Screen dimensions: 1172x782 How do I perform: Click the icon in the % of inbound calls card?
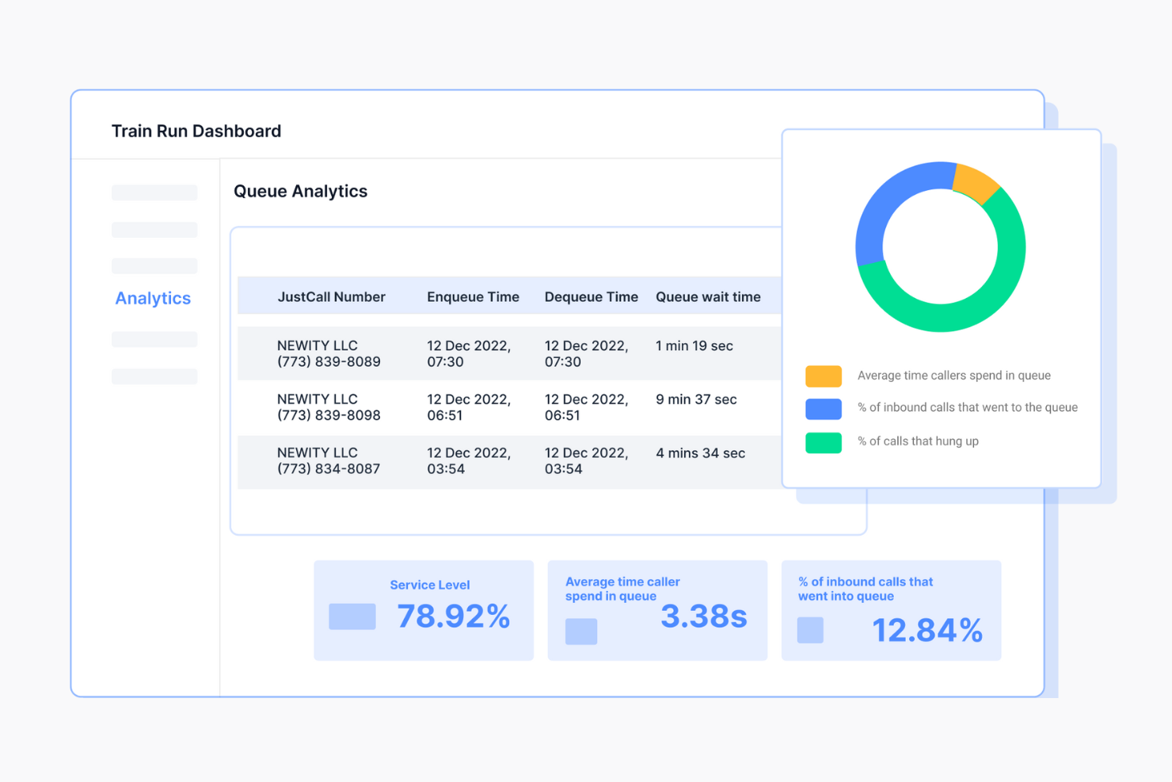pyautogui.click(x=810, y=630)
